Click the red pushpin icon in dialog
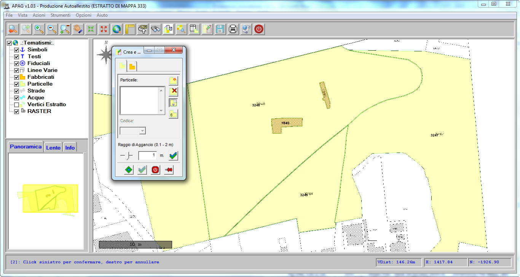Image resolution: width=520 pixels, height=277 pixels. click(x=169, y=170)
